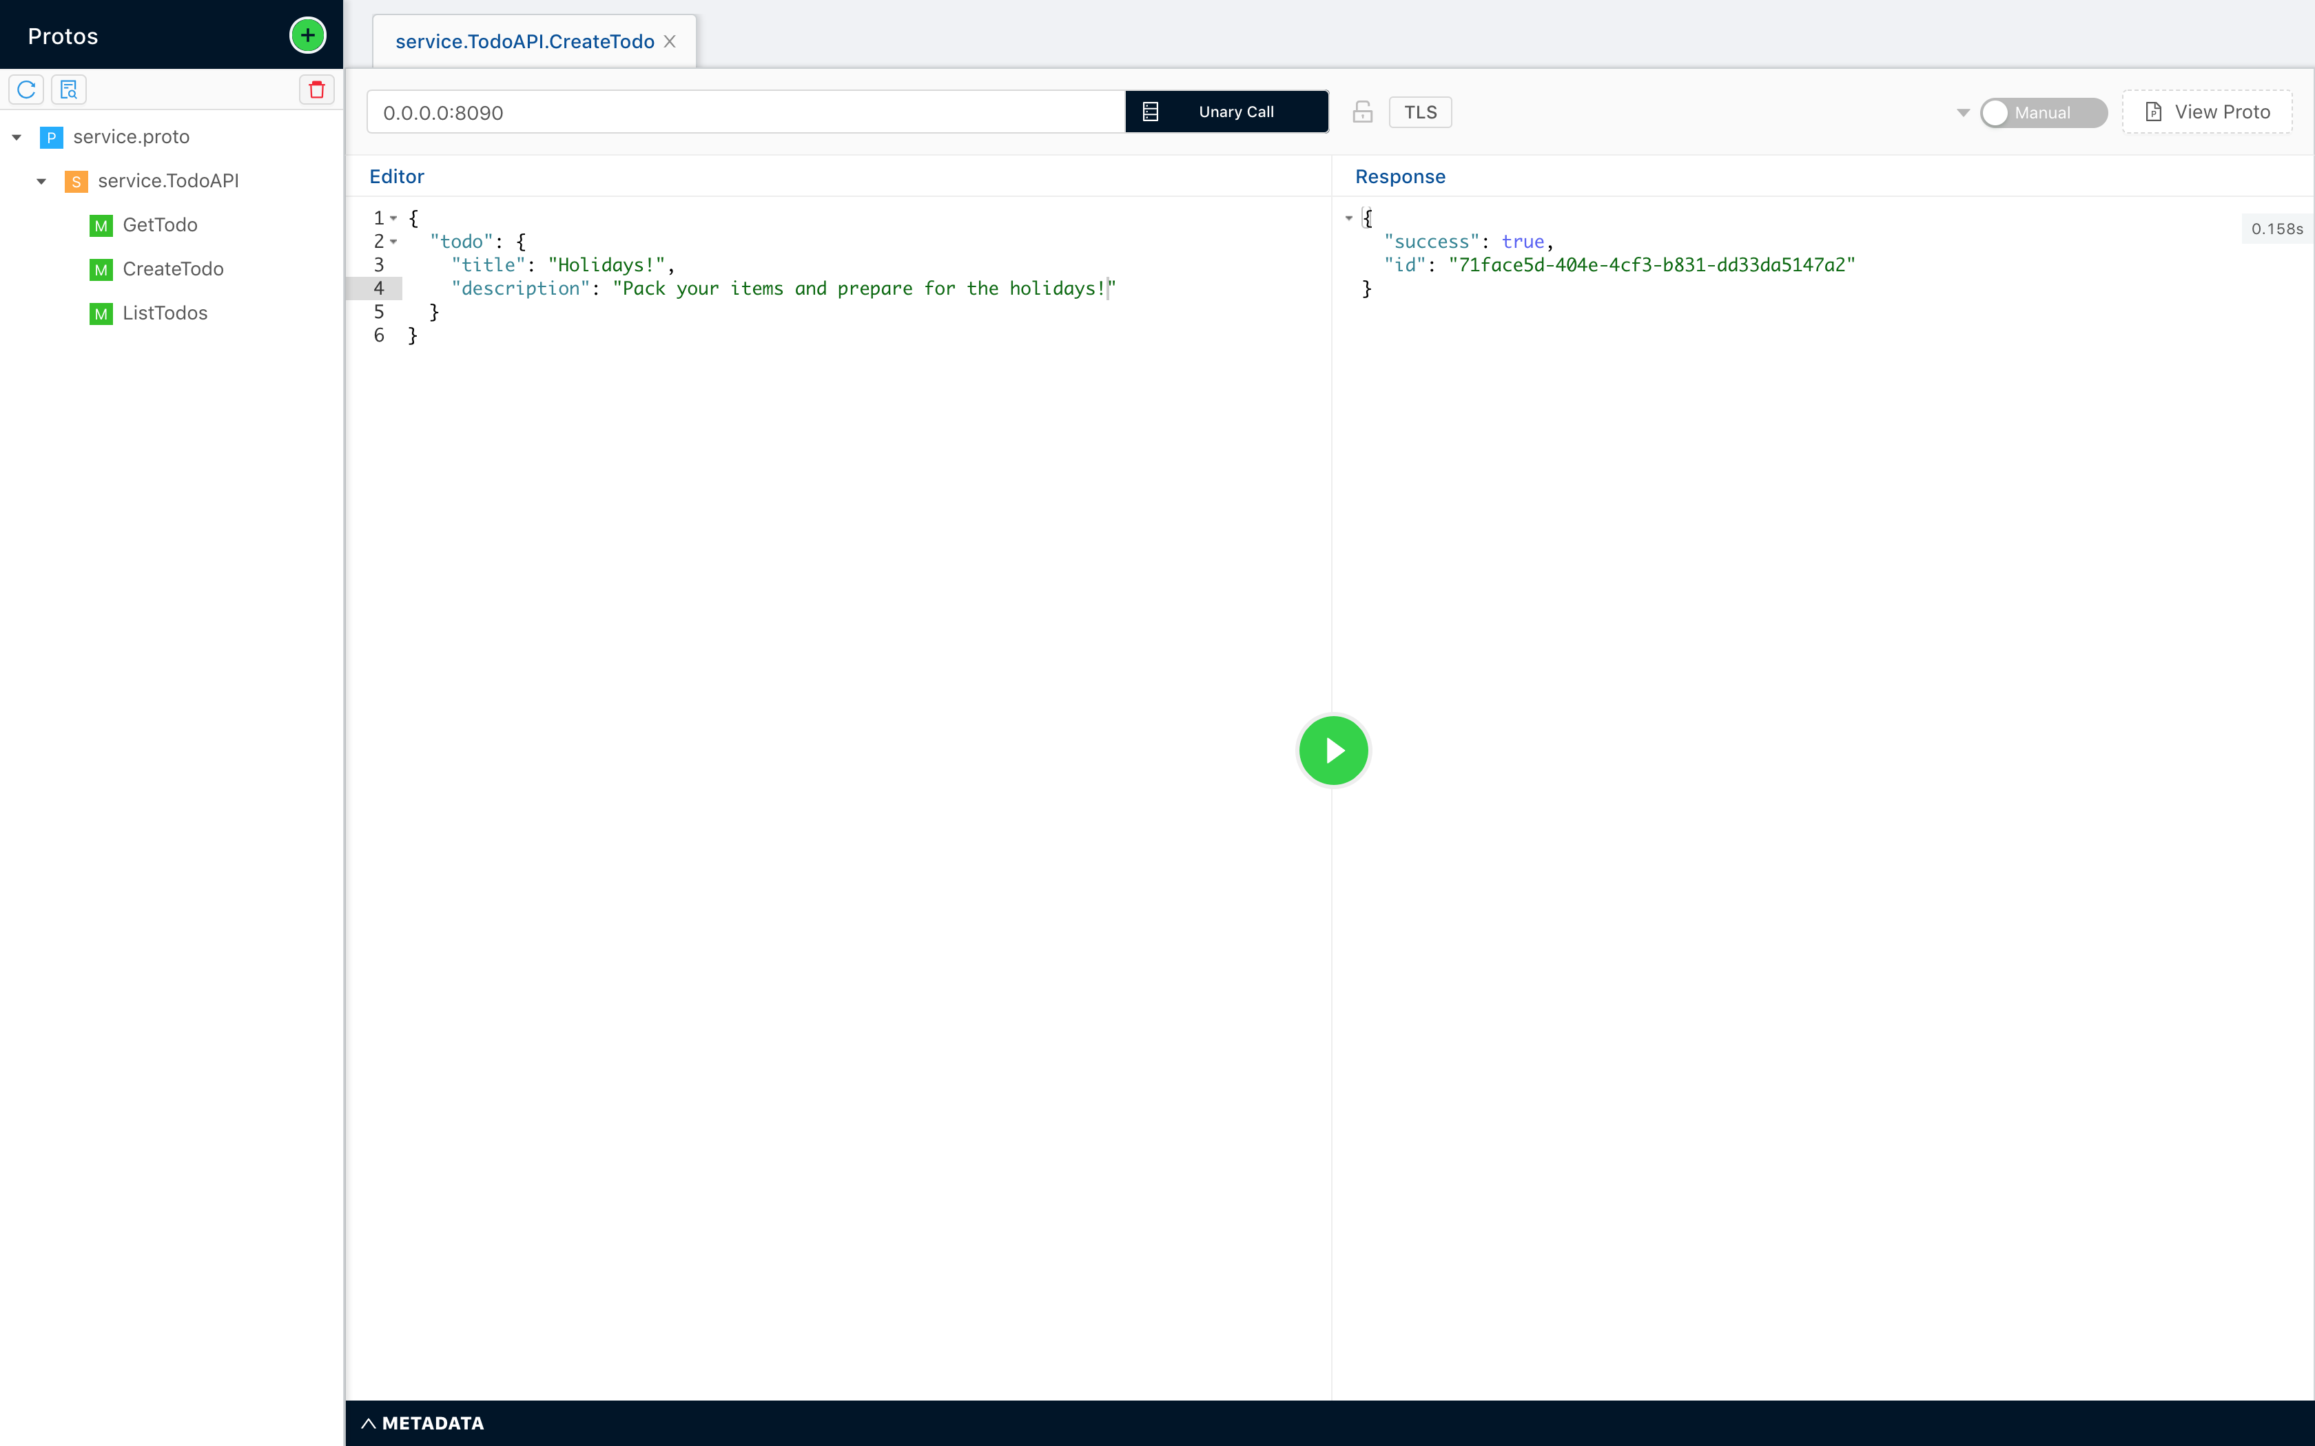
Task: Select service.TodoAPI service row
Action: click(168, 180)
